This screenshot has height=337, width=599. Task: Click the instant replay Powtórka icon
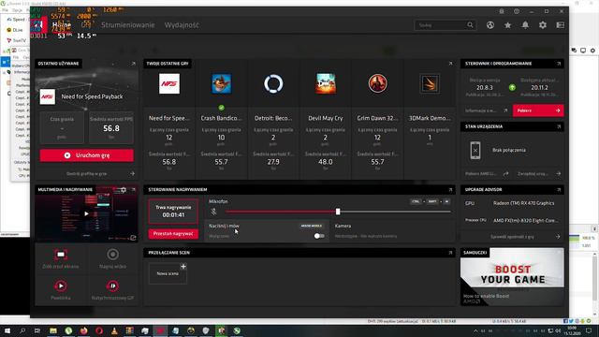(61, 286)
